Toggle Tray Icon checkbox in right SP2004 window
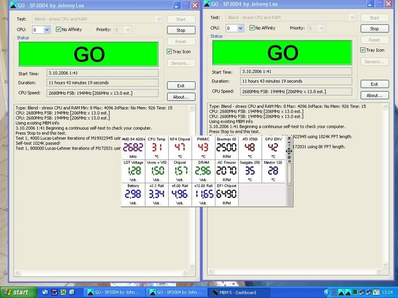398x298 pixels. pos(363,50)
